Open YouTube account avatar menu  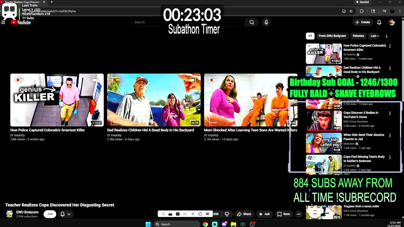(x=392, y=22)
